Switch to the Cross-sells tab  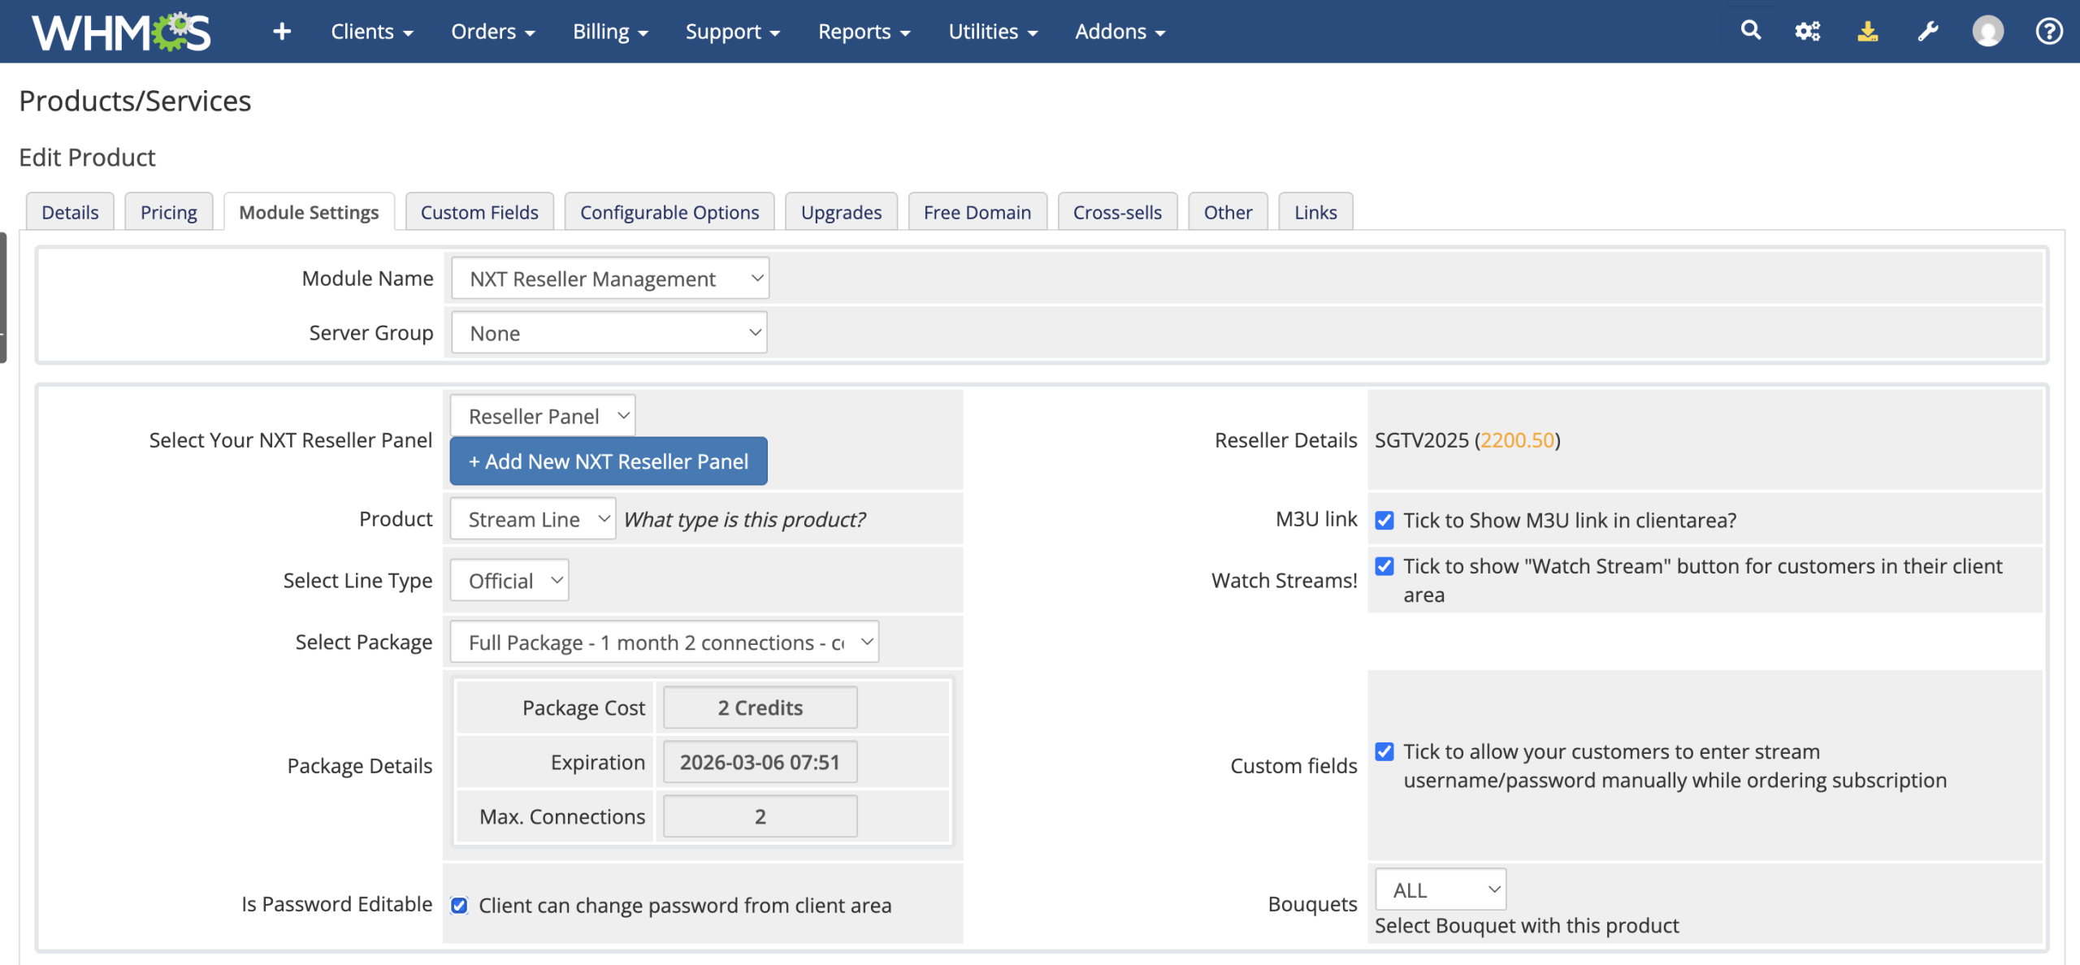pyautogui.click(x=1117, y=212)
